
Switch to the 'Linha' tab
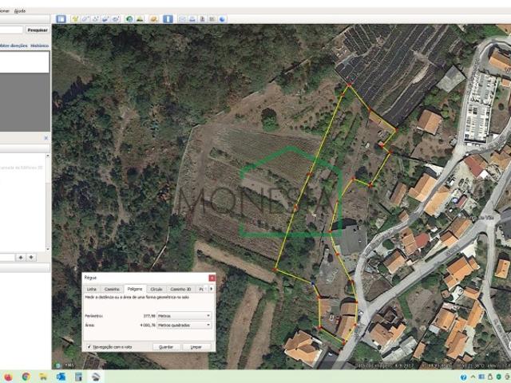click(92, 289)
